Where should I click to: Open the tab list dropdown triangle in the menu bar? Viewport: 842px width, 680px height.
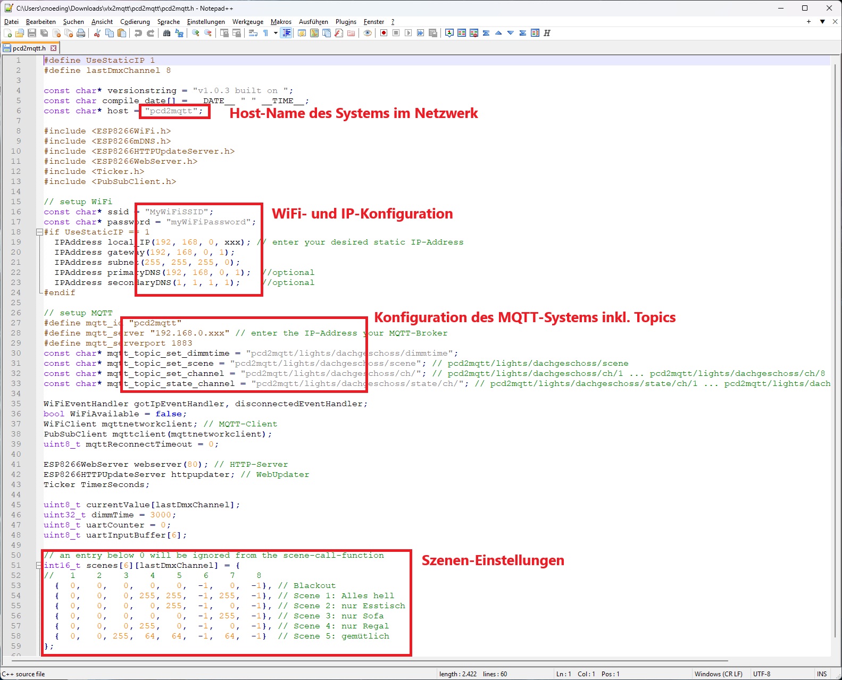(822, 22)
